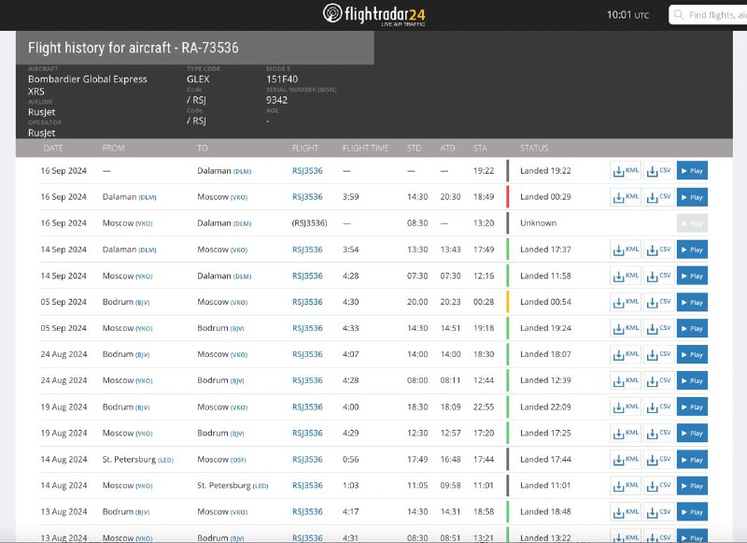Download CSV for flight landed 22:09
Viewport: 747px width, 543px height.
659,407
